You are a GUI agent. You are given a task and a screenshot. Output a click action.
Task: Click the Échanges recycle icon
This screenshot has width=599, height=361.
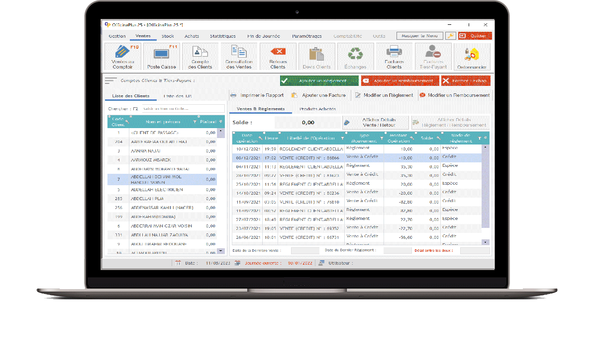355,57
